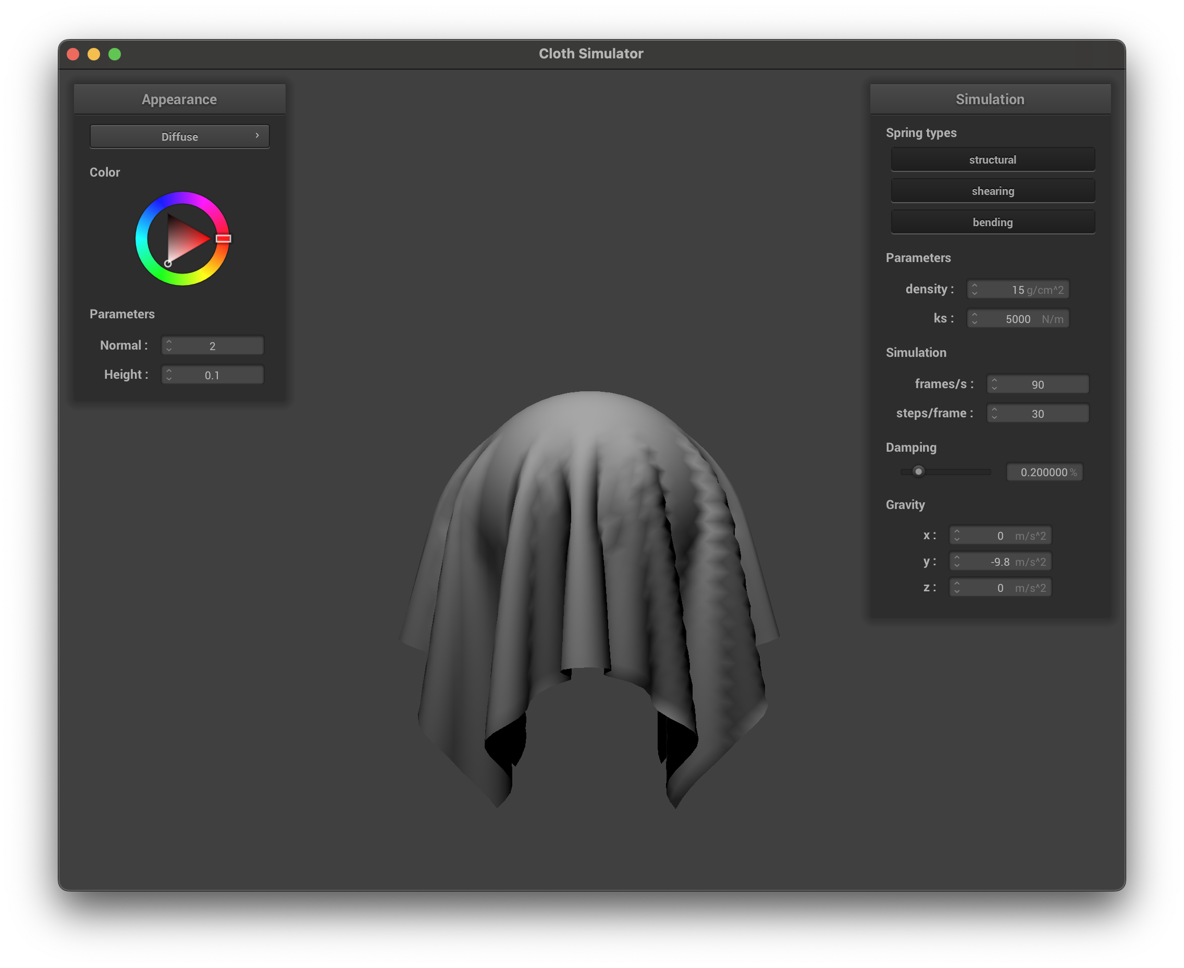Select the Appearance panel header
This screenshot has height=968, width=1184.
(180, 98)
